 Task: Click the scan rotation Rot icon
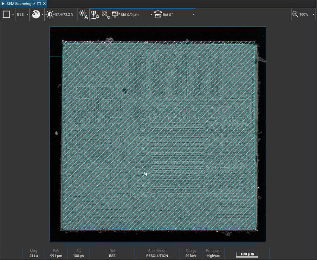click(158, 15)
